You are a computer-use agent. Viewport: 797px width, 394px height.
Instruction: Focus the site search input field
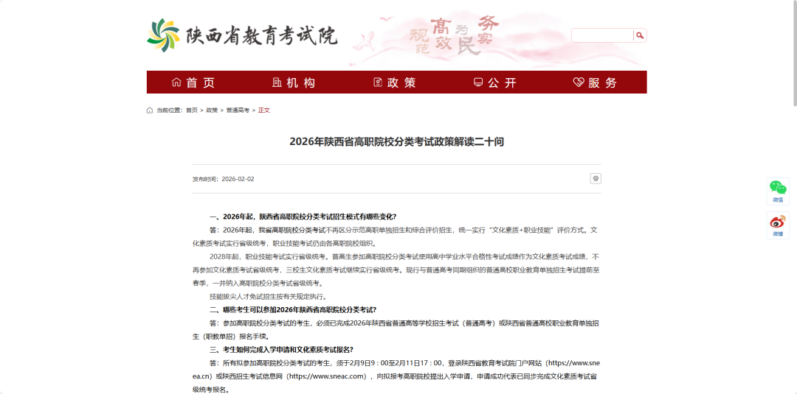[602, 35]
